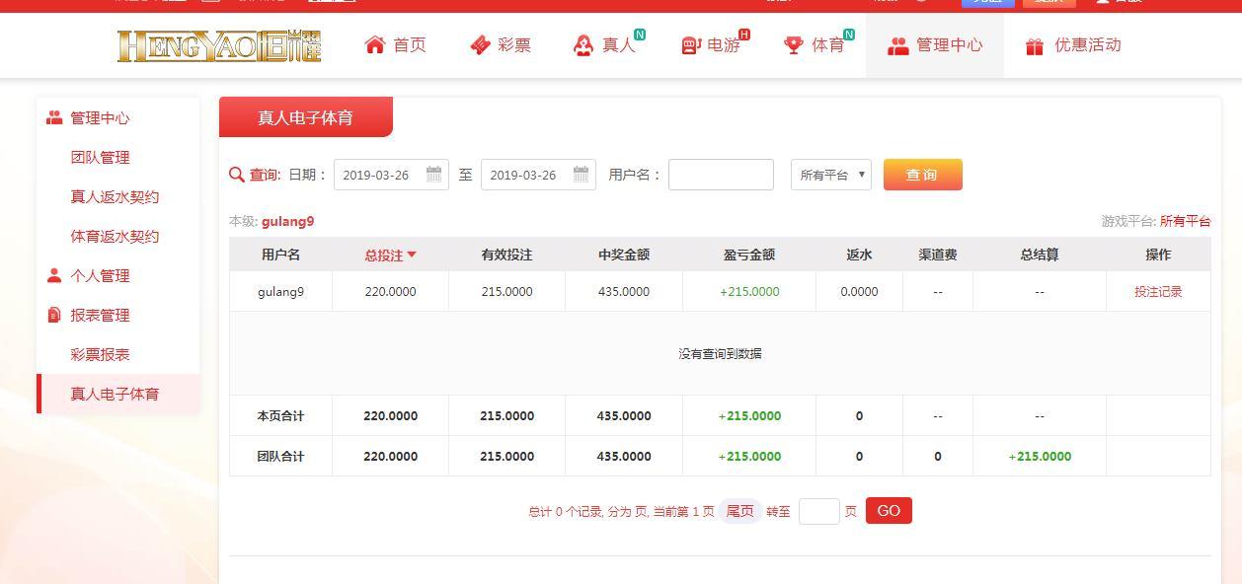This screenshot has width=1242, height=584.
Task: Click the 总结算 column header
Action: tap(1040, 255)
